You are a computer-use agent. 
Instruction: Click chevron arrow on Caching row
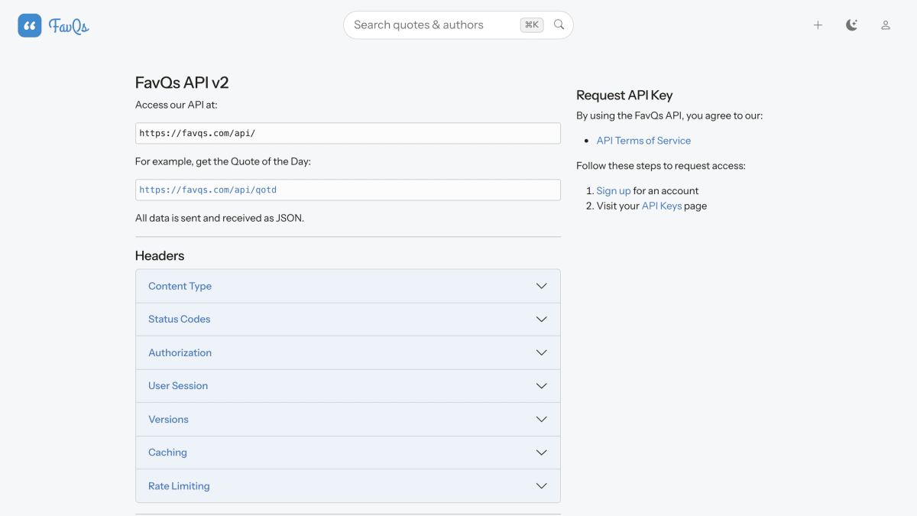click(x=542, y=453)
